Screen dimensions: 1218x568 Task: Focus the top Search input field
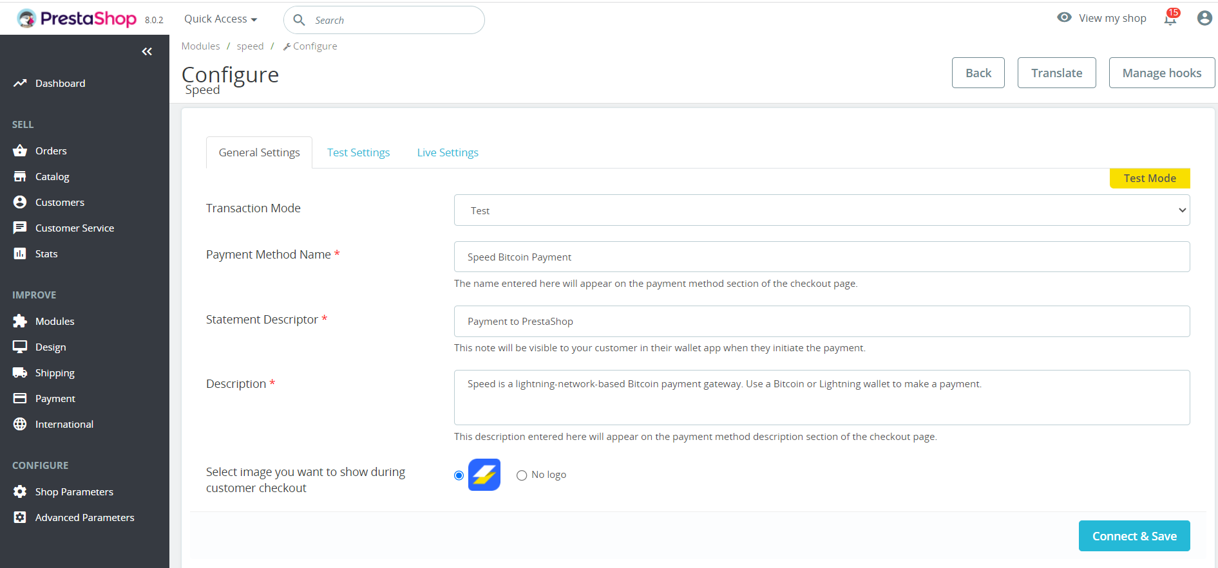pyautogui.click(x=384, y=20)
